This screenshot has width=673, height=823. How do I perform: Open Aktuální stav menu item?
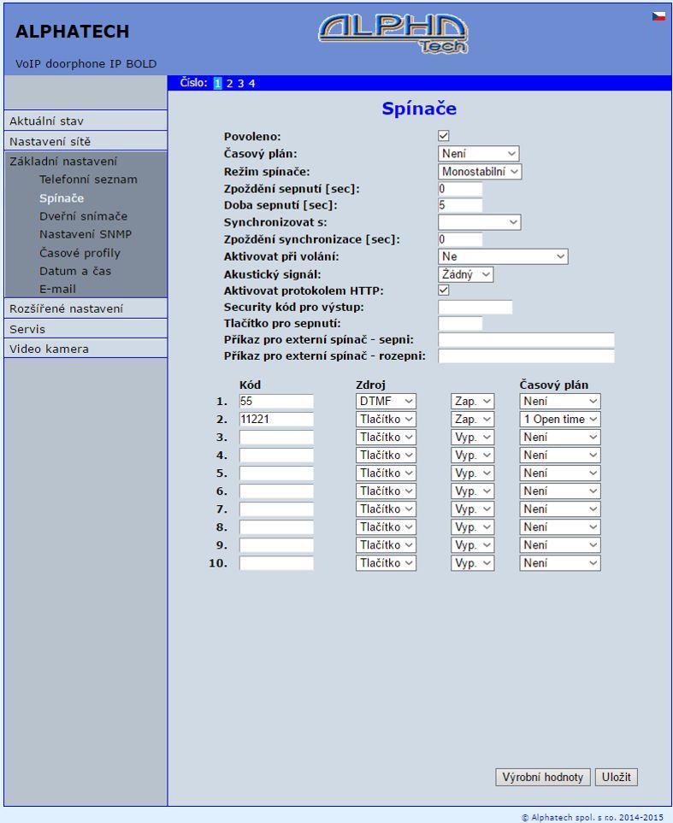(86, 121)
